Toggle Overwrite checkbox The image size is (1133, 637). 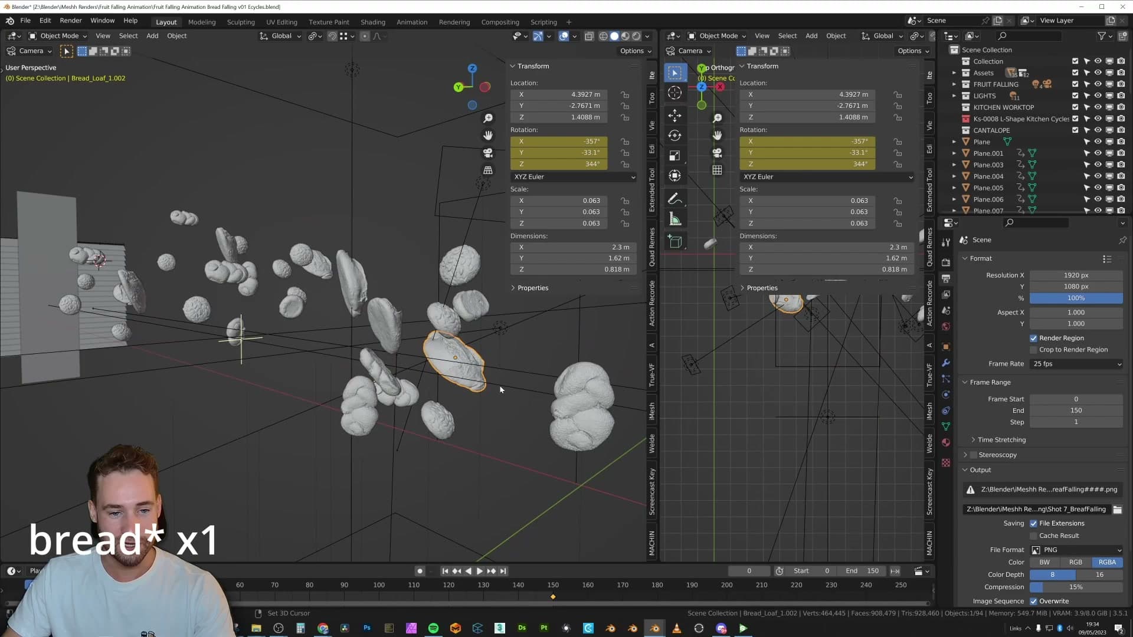pyautogui.click(x=1033, y=602)
